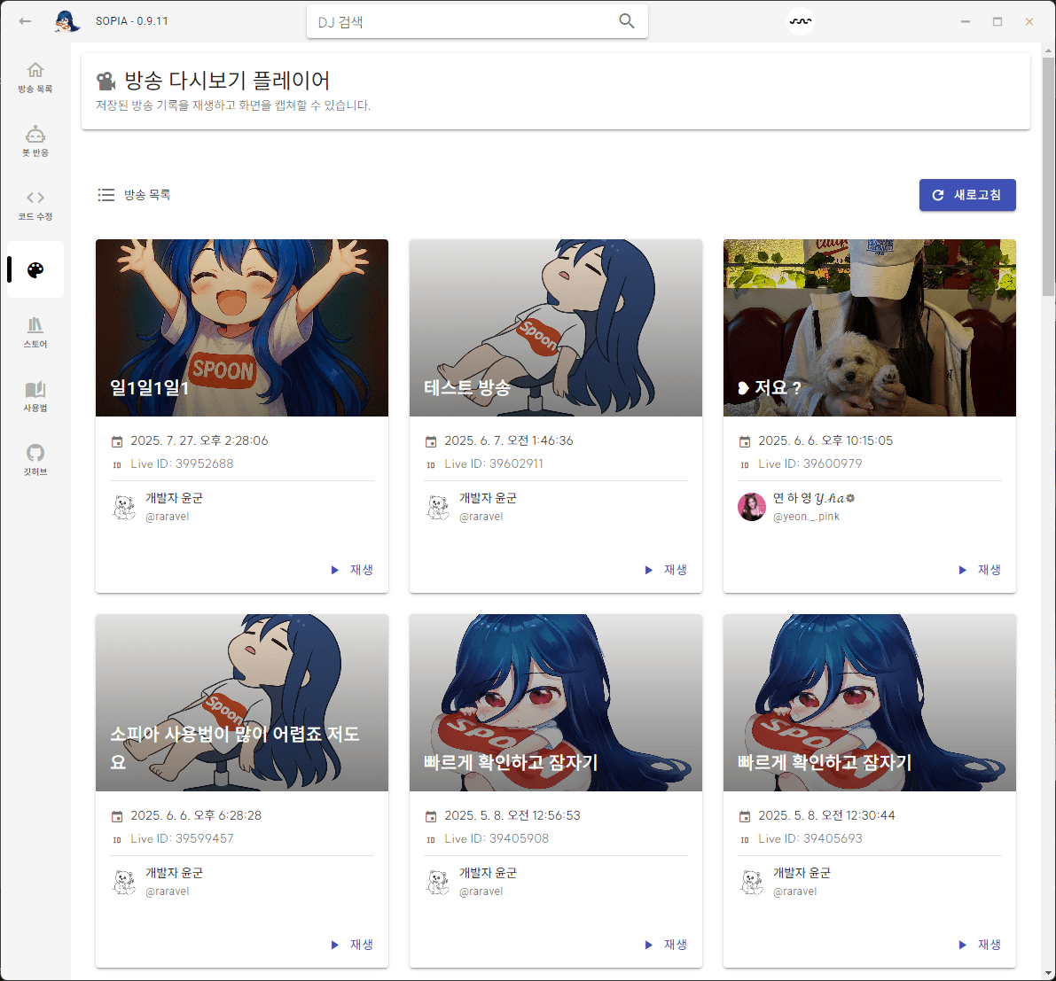Open the 봇 반응 bot reaction panel
Screen dimensions: 1056x981
point(35,140)
